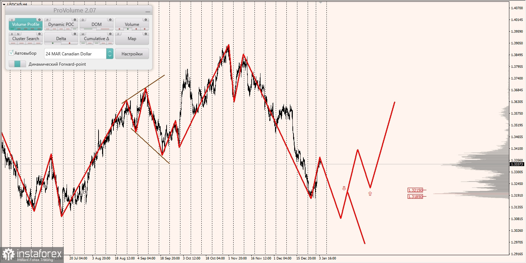526x263 pixels.
Task: Click the 20 Jul 04:00 time label
Action: (78, 258)
